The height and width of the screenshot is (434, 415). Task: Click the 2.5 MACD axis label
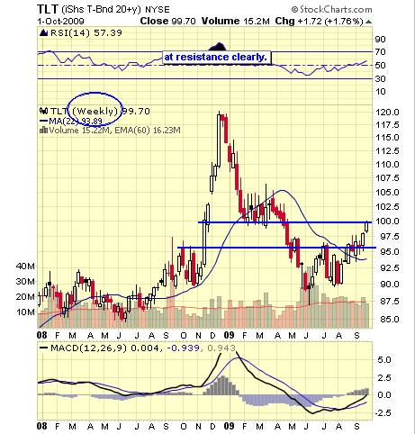384,377
